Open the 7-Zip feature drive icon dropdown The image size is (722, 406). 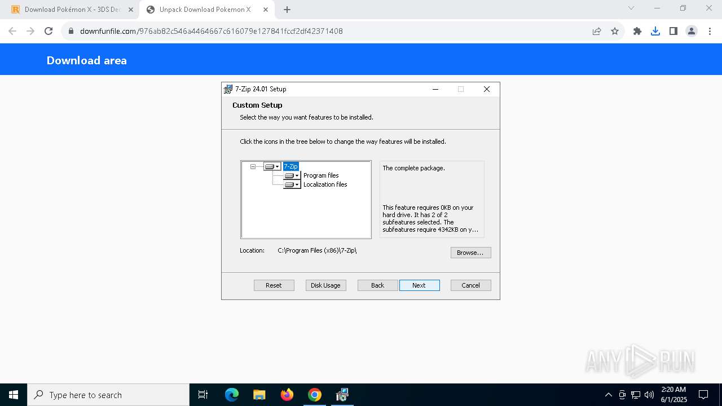pos(272,166)
